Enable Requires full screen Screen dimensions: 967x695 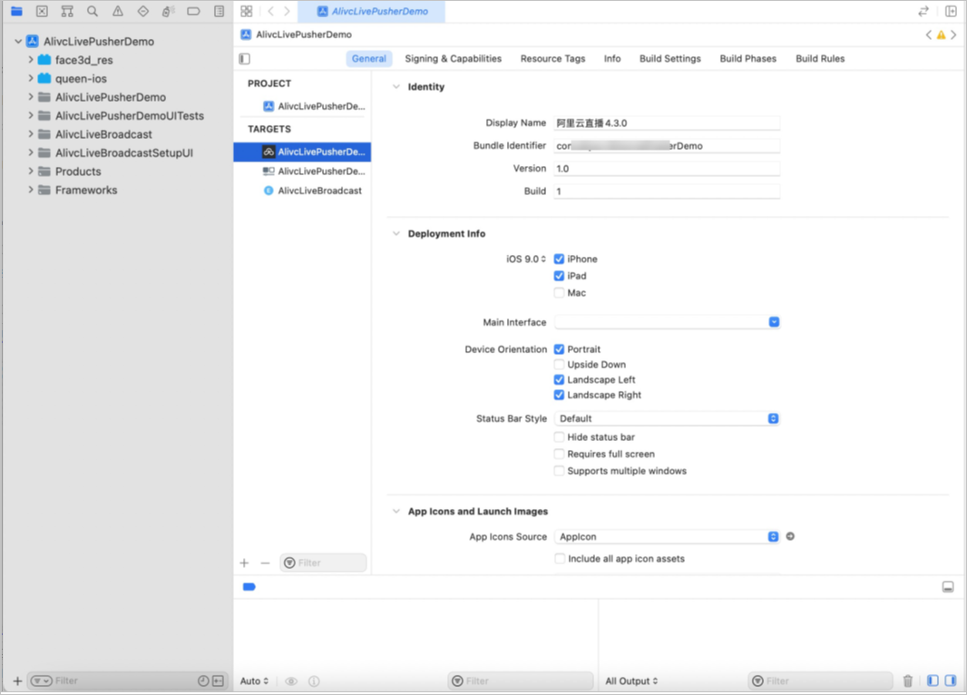click(x=559, y=454)
